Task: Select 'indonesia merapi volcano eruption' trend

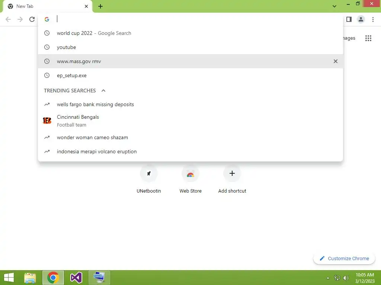Action: coord(190,151)
